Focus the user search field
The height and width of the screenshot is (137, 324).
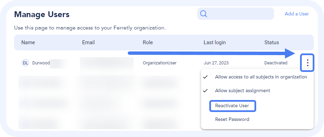[x=240, y=14]
